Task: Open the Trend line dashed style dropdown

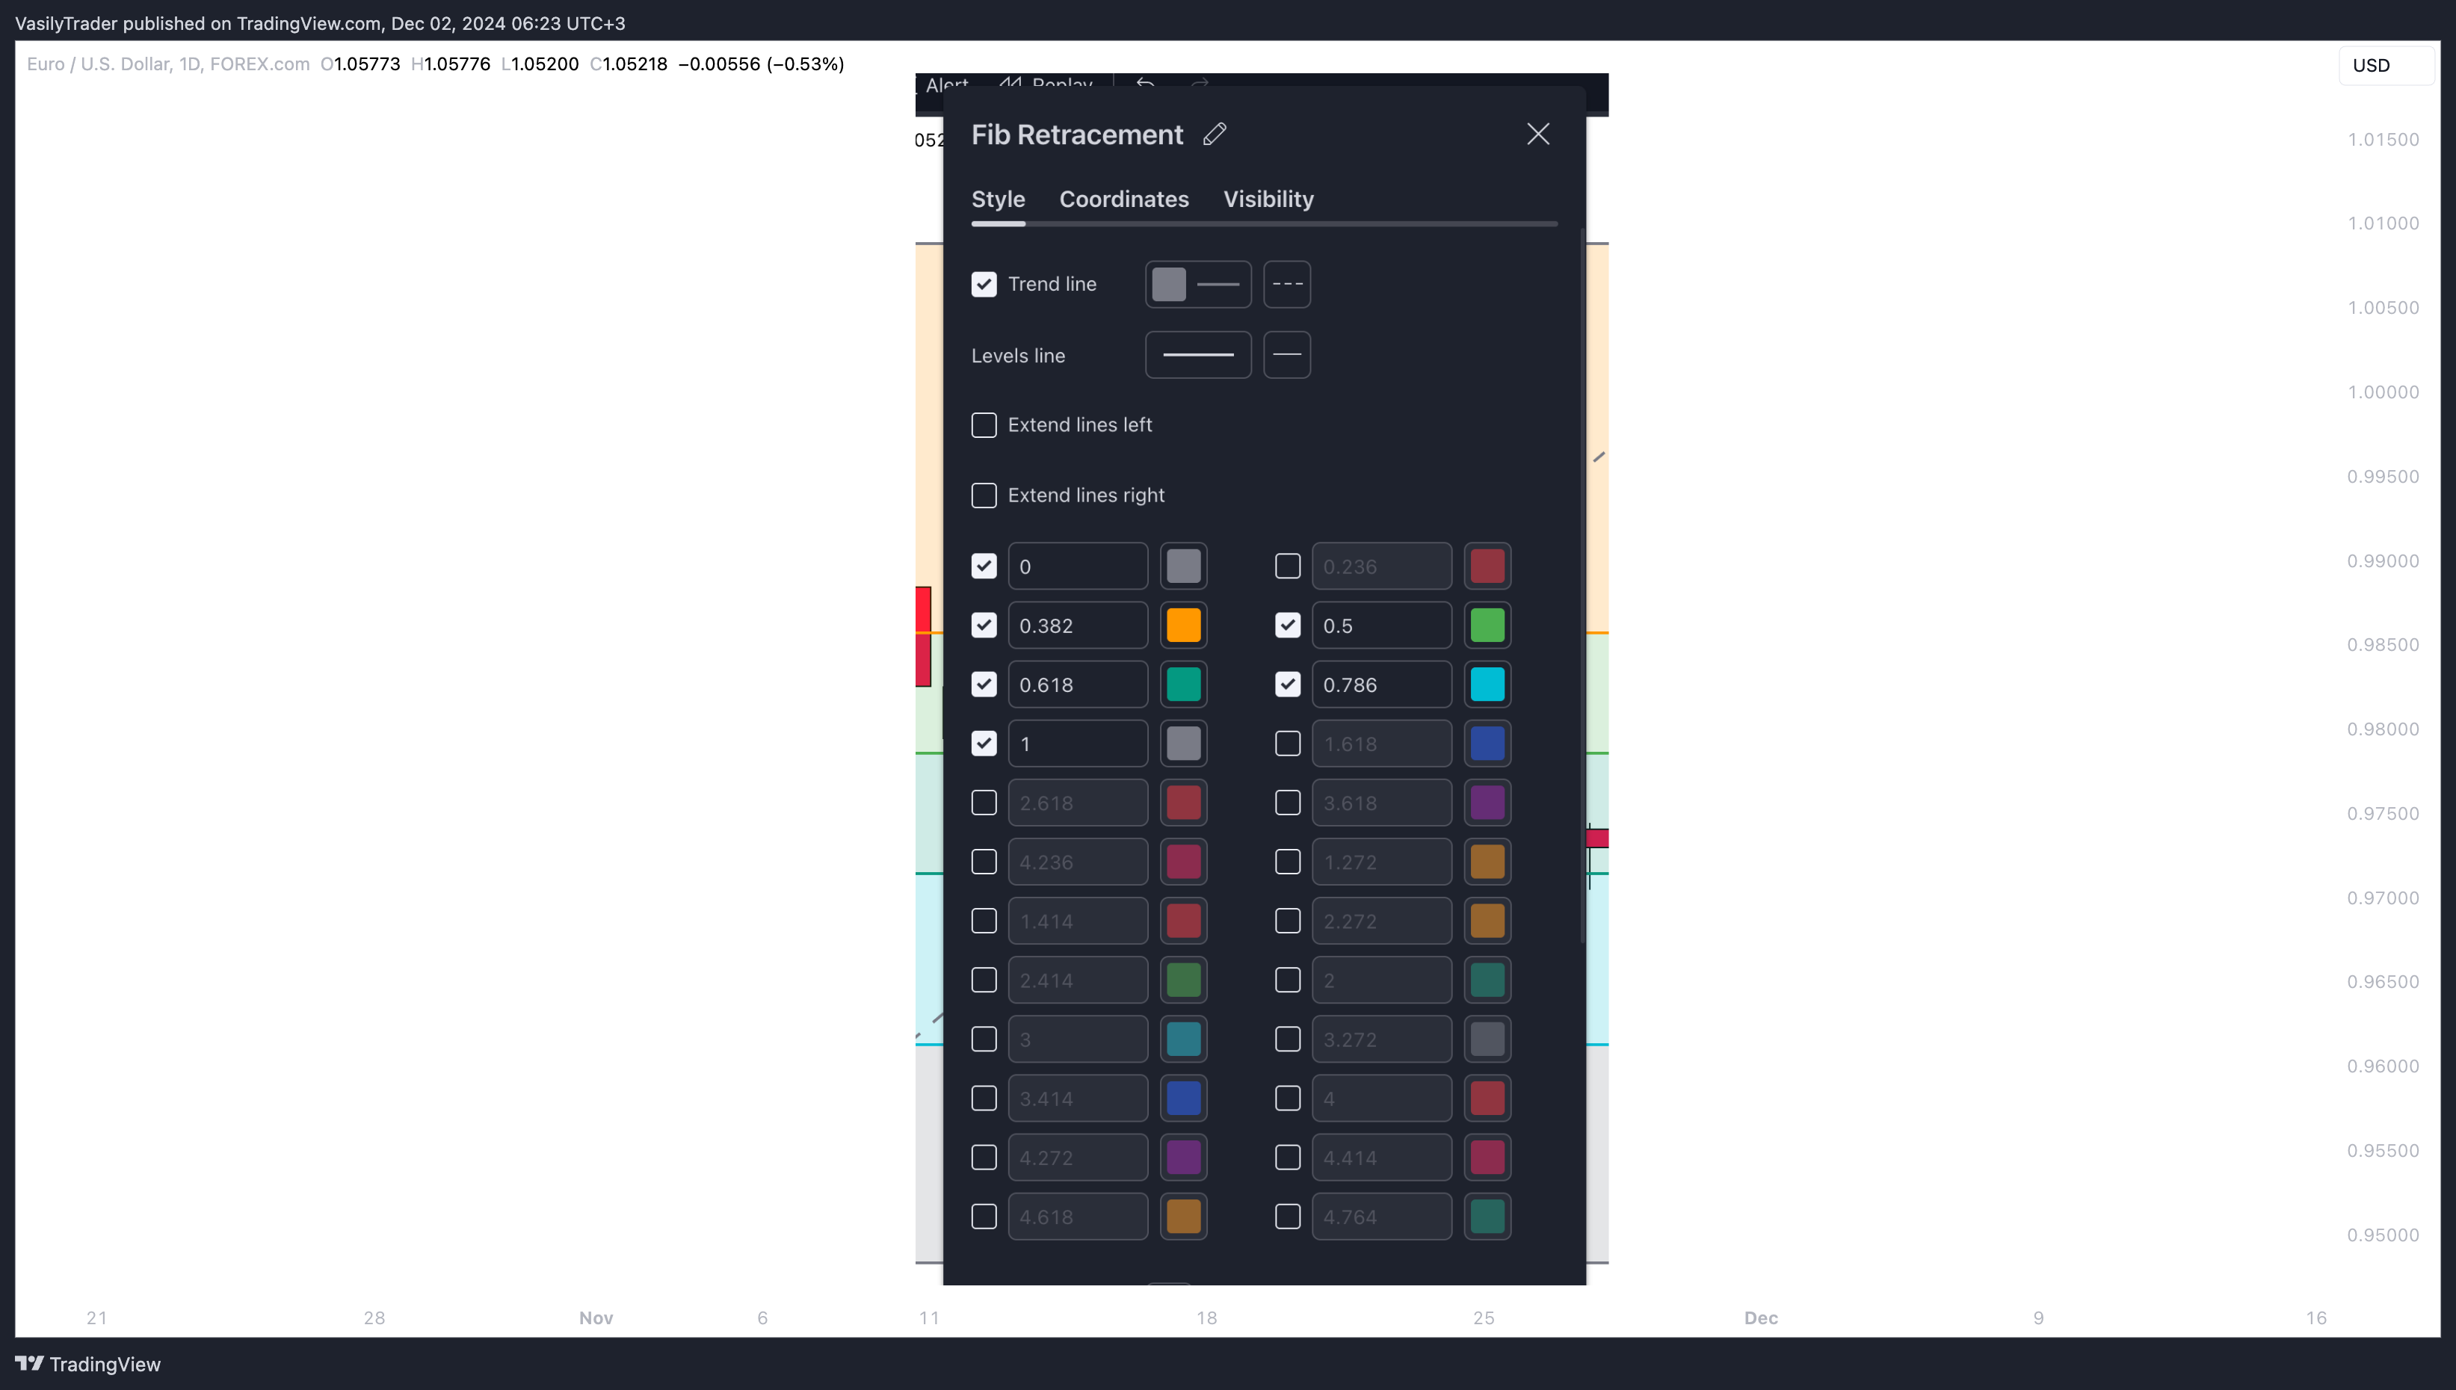Action: (x=1287, y=285)
